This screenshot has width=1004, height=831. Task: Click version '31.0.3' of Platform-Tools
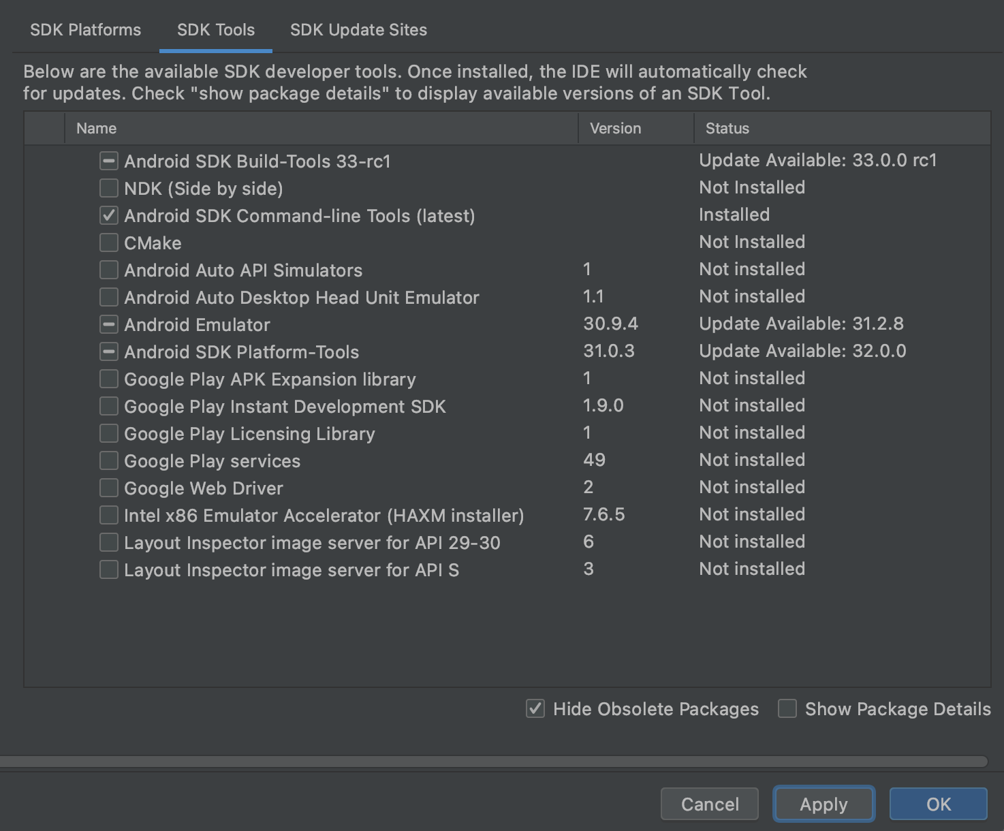pos(609,351)
